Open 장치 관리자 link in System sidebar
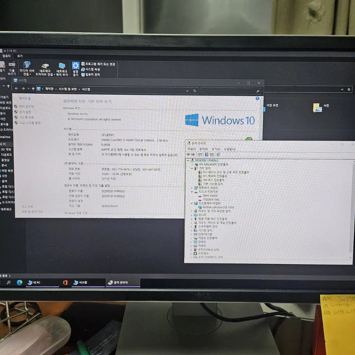 pyautogui.click(x=26, y=106)
